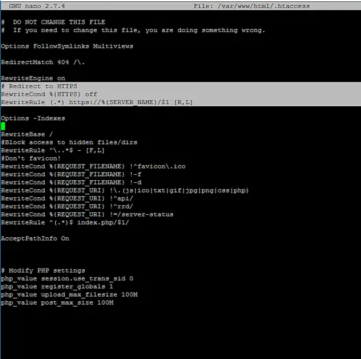
Task: Click the 'If you need to change this file' line
Action: click(x=133, y=30)
